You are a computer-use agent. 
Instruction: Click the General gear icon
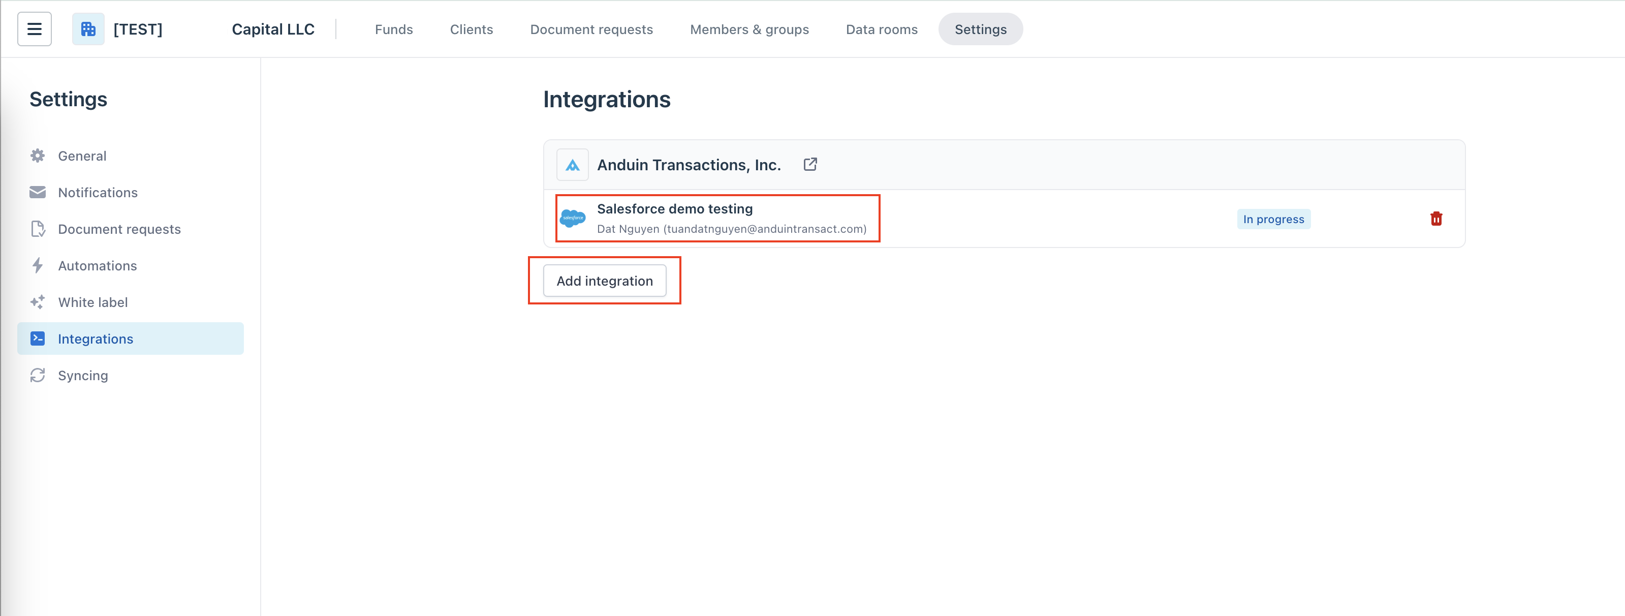pyautogui.click(x=38, y=156)
